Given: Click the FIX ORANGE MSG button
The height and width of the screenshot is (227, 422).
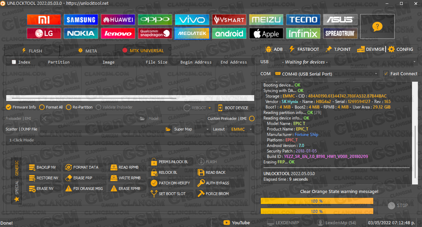Looking at the screenshot, I should [x=84, y=189].
